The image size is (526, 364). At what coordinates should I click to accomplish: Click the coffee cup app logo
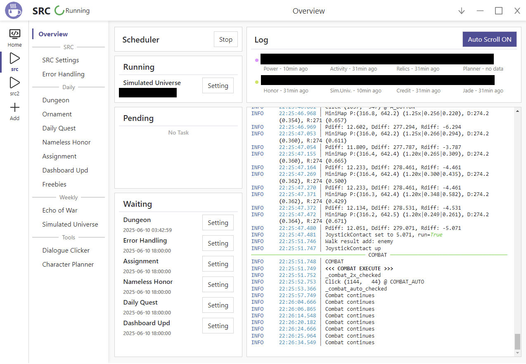(x=14, y=10)
